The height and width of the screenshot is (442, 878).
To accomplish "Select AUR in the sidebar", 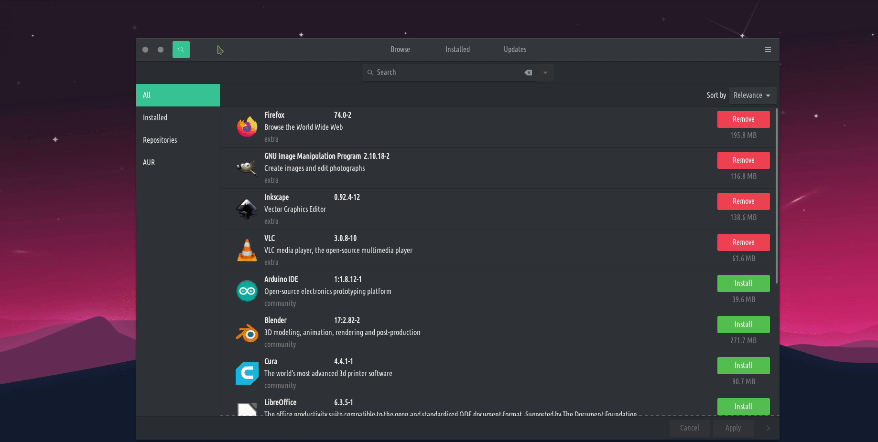I will (149, 163).
